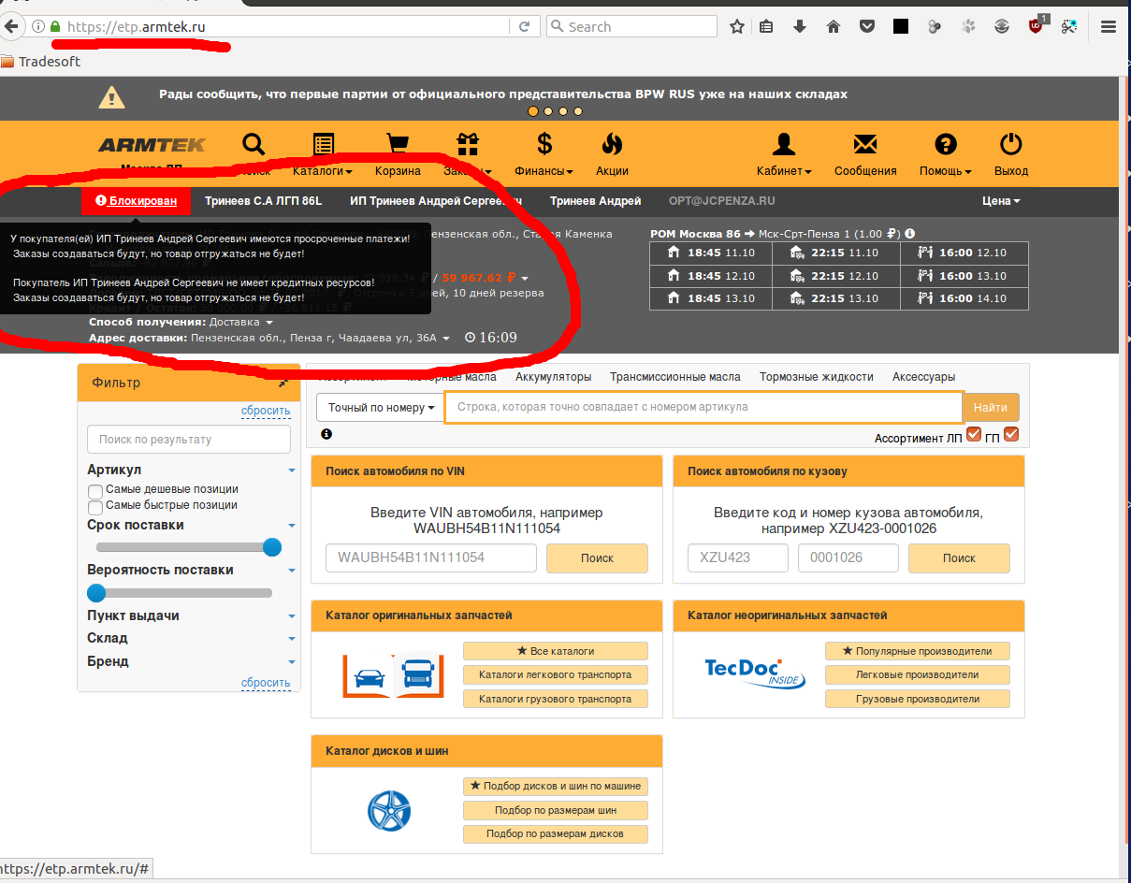This screenshot has width=1131, height=883.
Task: Adjust the Срок поставки slider handle
Action: 272,547
